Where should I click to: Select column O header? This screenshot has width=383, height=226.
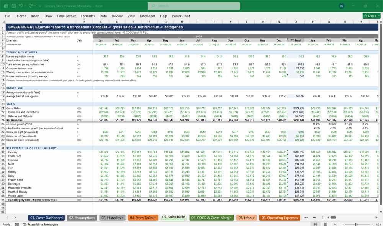[296, 22]
